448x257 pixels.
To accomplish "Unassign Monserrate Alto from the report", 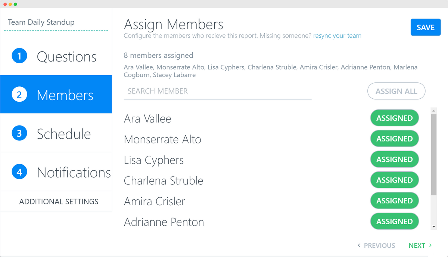I will click(394, 139).
